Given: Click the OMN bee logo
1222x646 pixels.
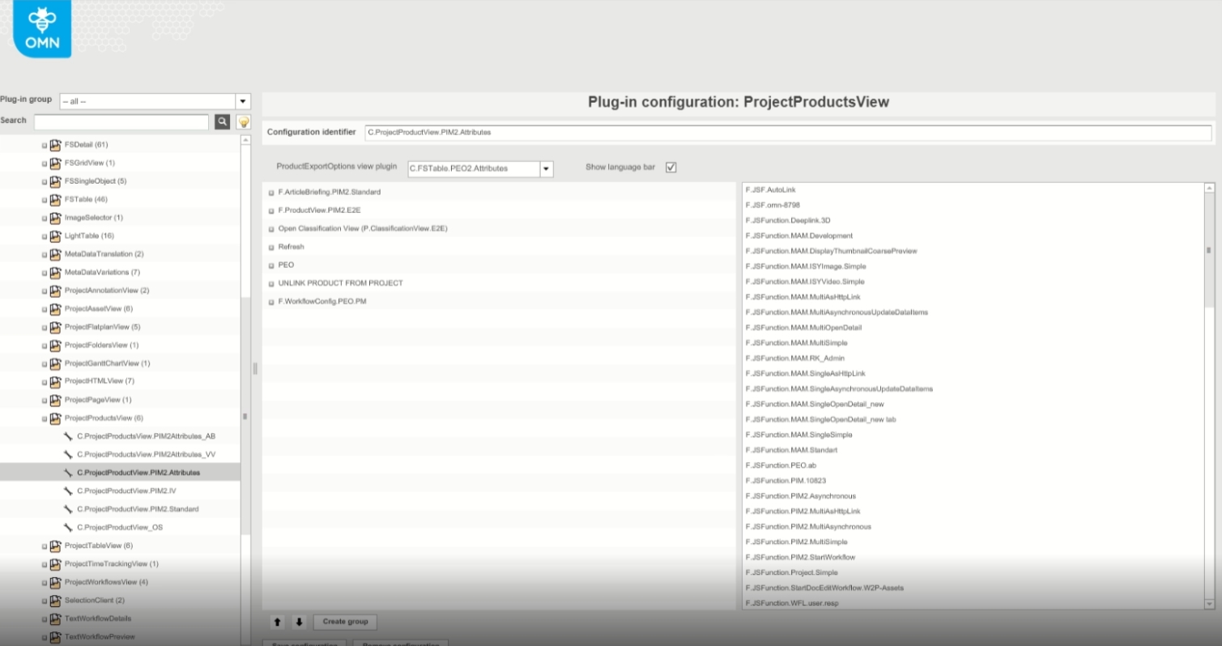Looking at the screenshot, I should pyautogui.click(x=42, y=28).
